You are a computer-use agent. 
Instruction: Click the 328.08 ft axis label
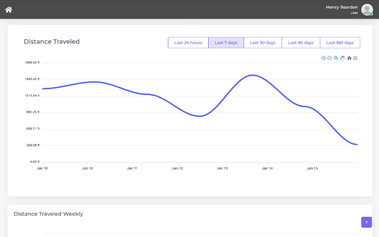click(33, 145)
